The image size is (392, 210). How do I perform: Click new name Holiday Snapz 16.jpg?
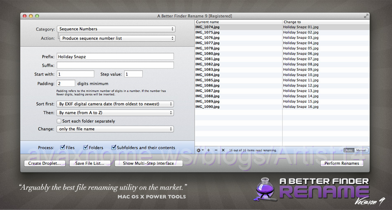coord(301,107)
